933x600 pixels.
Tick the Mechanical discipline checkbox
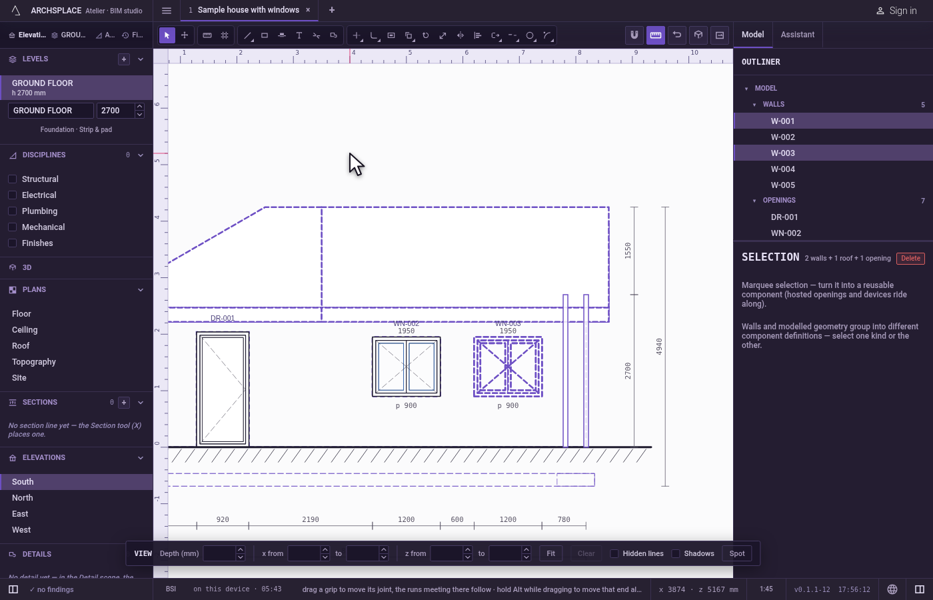[x=12, y=227]
